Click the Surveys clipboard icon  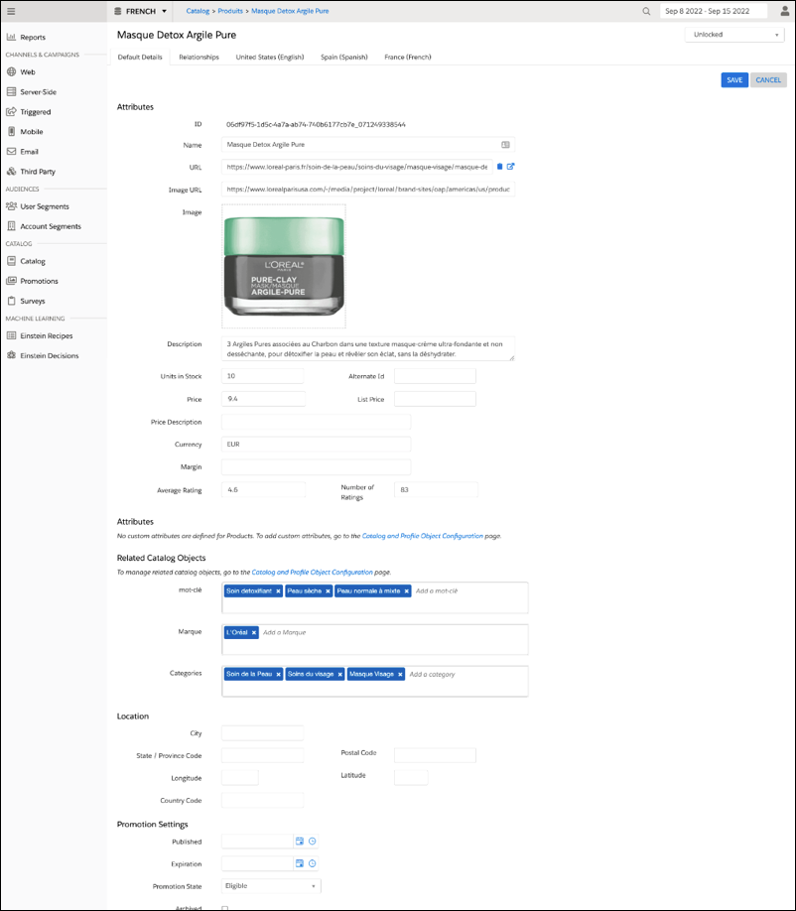tap(11, 301)
